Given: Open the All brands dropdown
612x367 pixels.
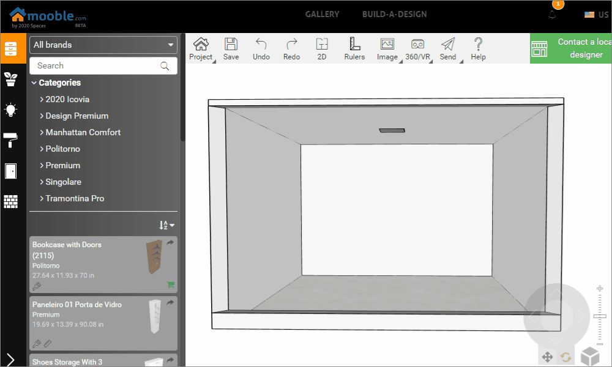Looking at the screenshot, I should (103, 45).
